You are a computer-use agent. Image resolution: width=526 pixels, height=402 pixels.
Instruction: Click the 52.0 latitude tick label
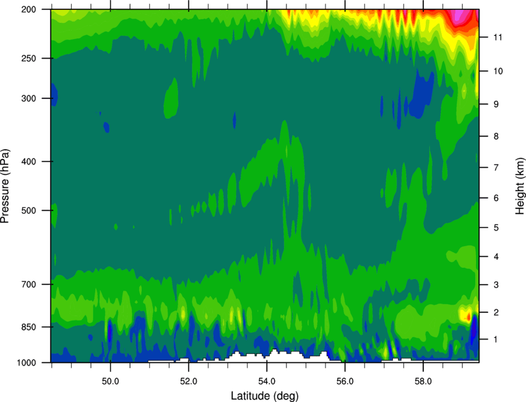[x=189, y=381]
